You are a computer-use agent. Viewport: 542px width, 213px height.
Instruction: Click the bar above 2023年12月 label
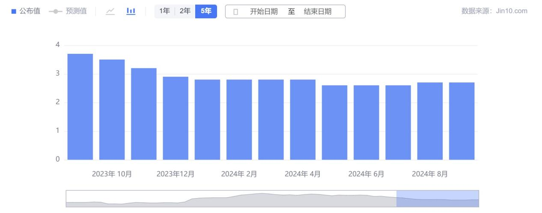(176, 118)
